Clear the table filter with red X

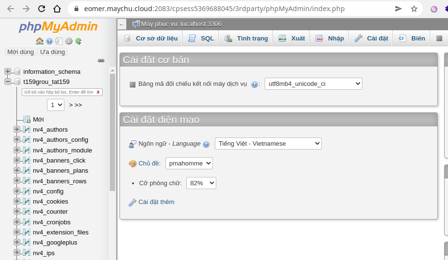point(98,92)
